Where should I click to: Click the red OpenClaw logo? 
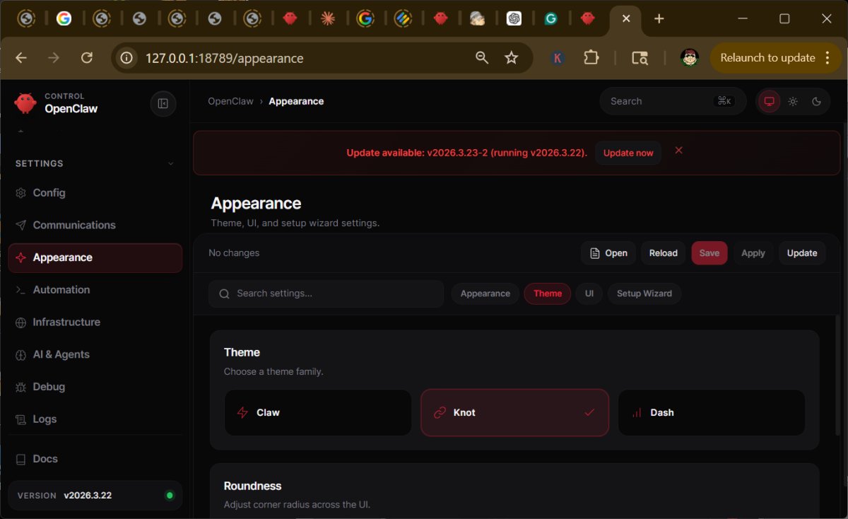(x=25, y=103)
